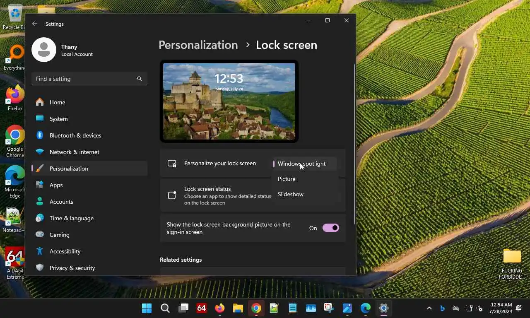Select the Firefox desktop shortcut
The width and height of the screenshot is (530, 318).
coord(15,99)
